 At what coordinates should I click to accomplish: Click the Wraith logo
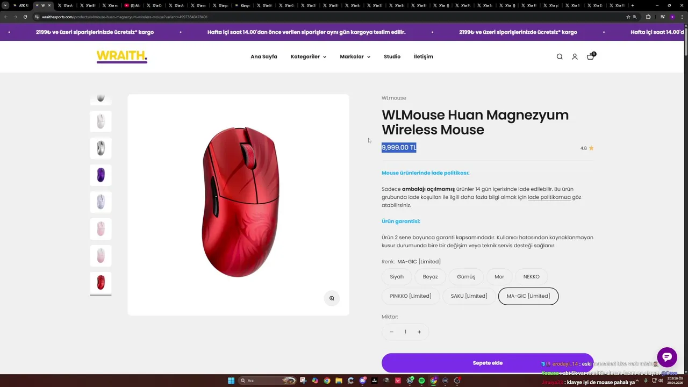pos(121,56)
